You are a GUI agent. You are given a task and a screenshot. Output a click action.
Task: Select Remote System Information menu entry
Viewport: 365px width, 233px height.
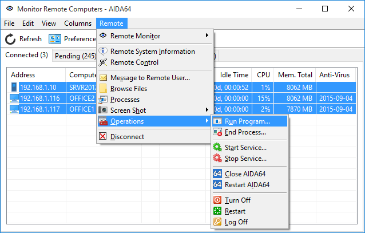tap(152, 52)
